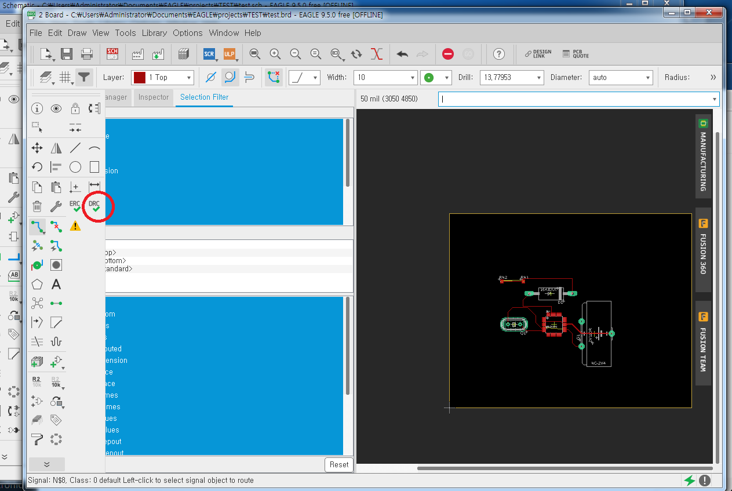Viewport: 732px width, 491px height.
Task: Select the Paste clipboard tool
Action: tap(56, 187)
